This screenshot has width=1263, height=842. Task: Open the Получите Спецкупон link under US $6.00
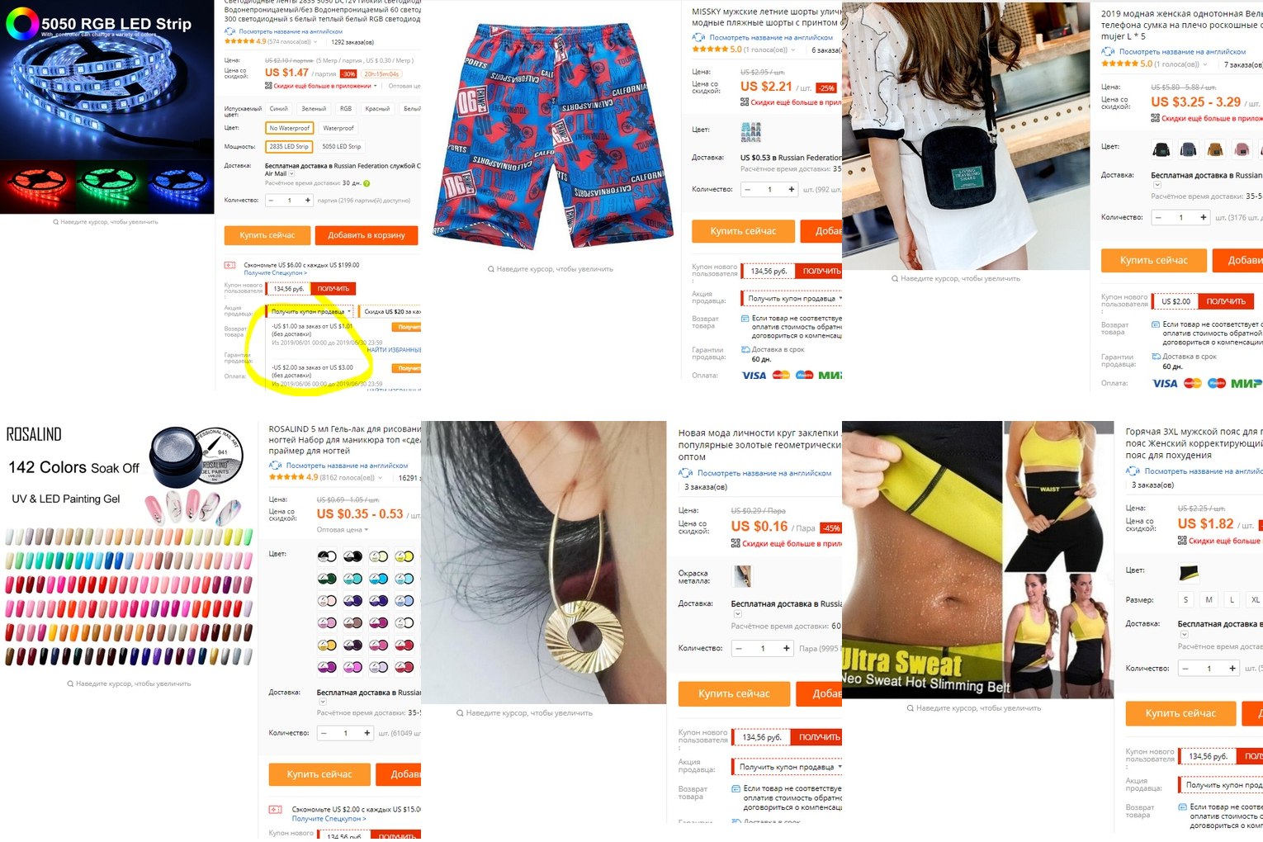tap(275, 272)
